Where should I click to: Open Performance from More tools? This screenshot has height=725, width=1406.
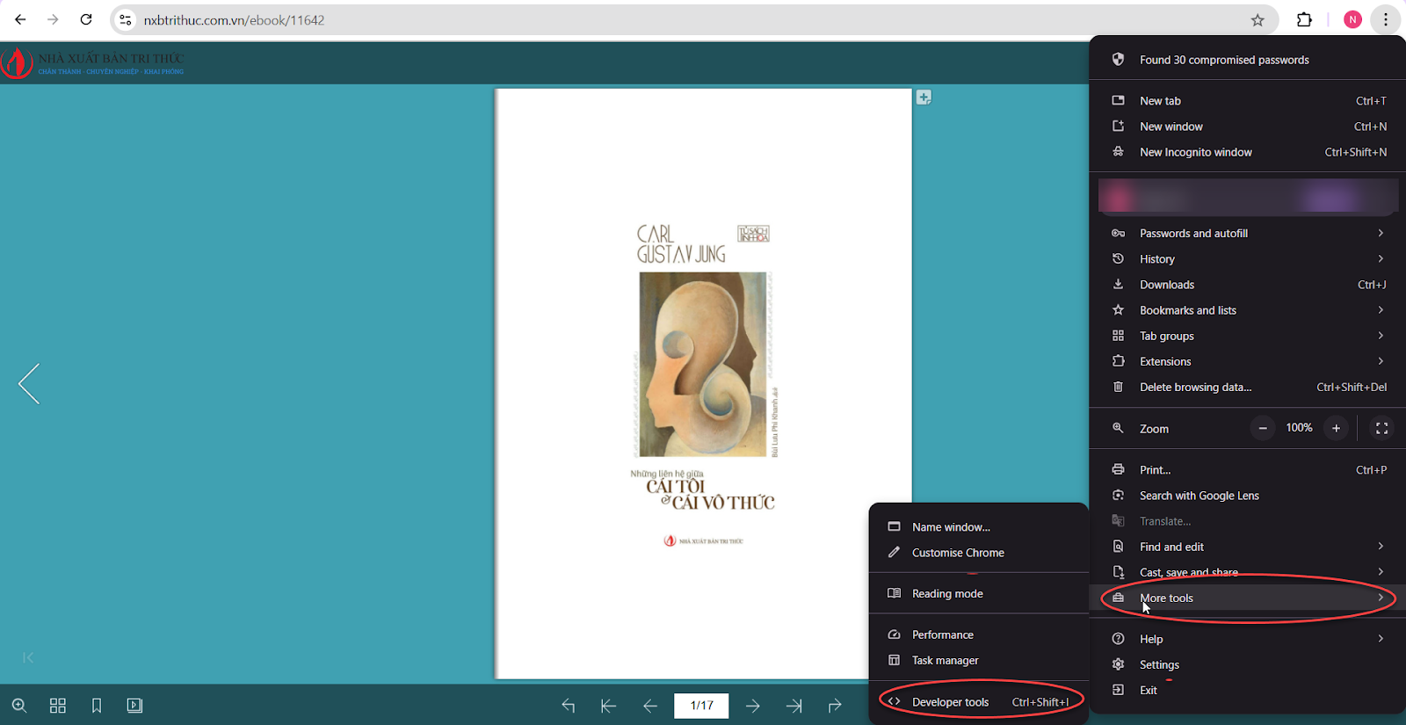(979, 634)
